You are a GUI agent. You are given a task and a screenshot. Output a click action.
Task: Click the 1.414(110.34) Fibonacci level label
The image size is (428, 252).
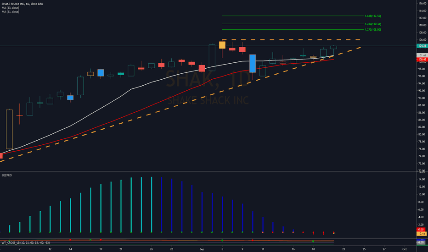point(372,24)
